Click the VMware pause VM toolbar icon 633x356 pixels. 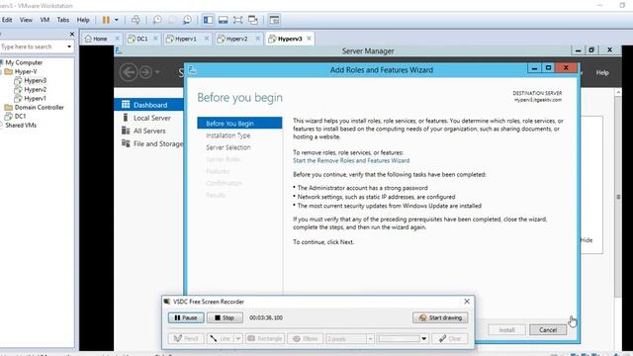[x=106, y=20]
